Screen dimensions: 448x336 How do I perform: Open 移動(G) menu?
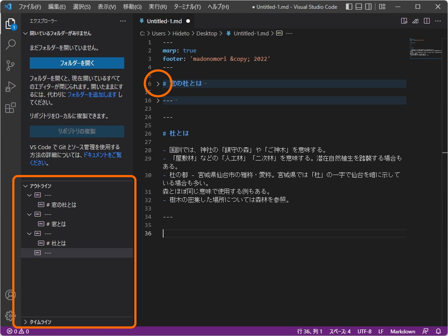[x=132, y=7]
